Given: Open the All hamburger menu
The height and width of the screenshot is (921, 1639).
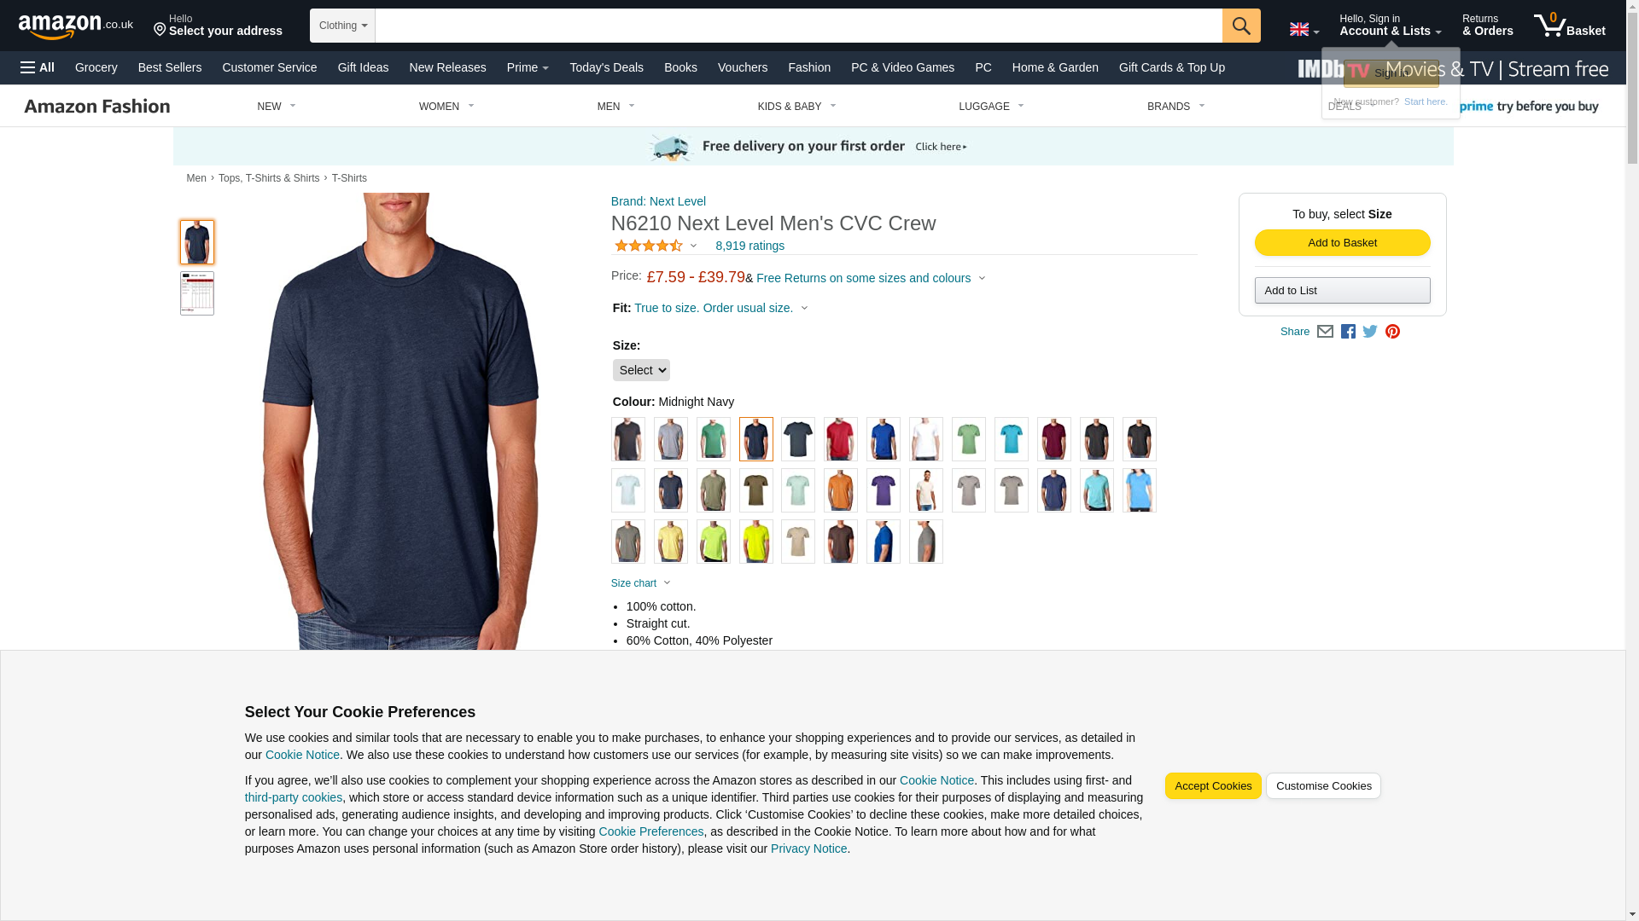Looking at the screenshot, I should tap(38, 67).
